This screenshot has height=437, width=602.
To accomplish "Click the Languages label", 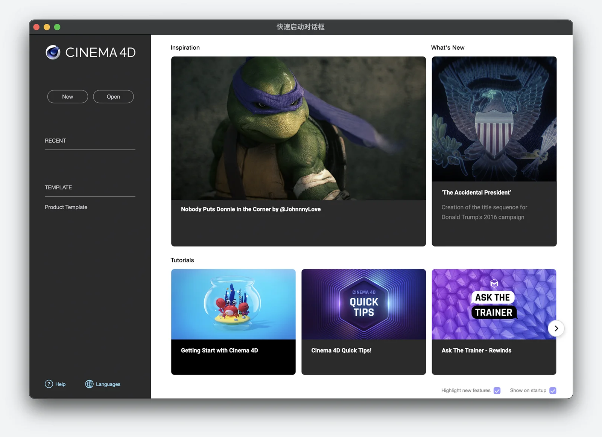I will click(108, 384).
